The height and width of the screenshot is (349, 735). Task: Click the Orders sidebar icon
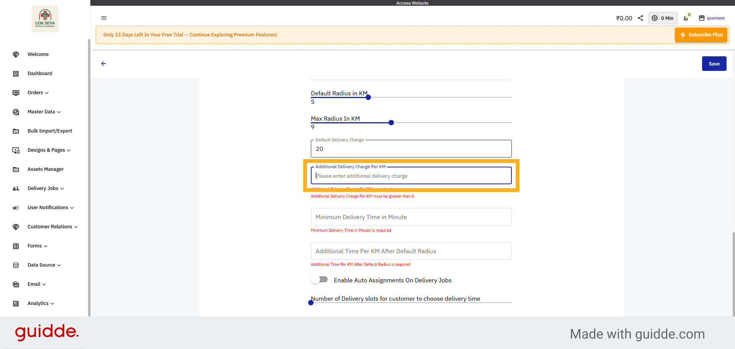click(x=16, y=93)
